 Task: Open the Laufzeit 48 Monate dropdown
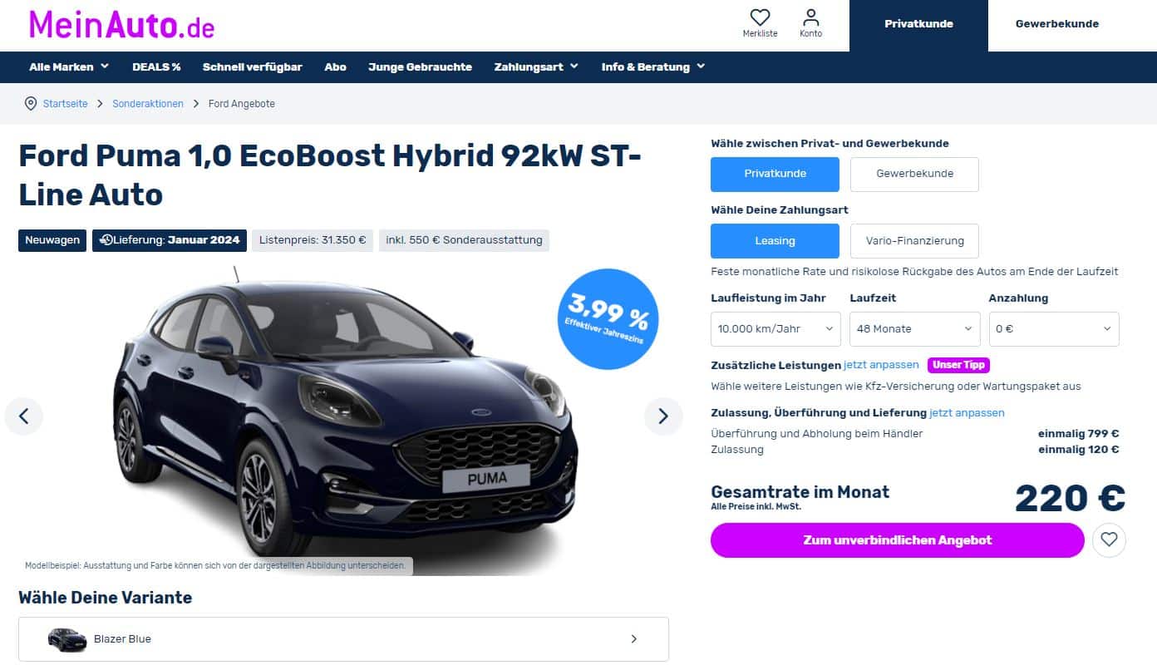point(914,329)
